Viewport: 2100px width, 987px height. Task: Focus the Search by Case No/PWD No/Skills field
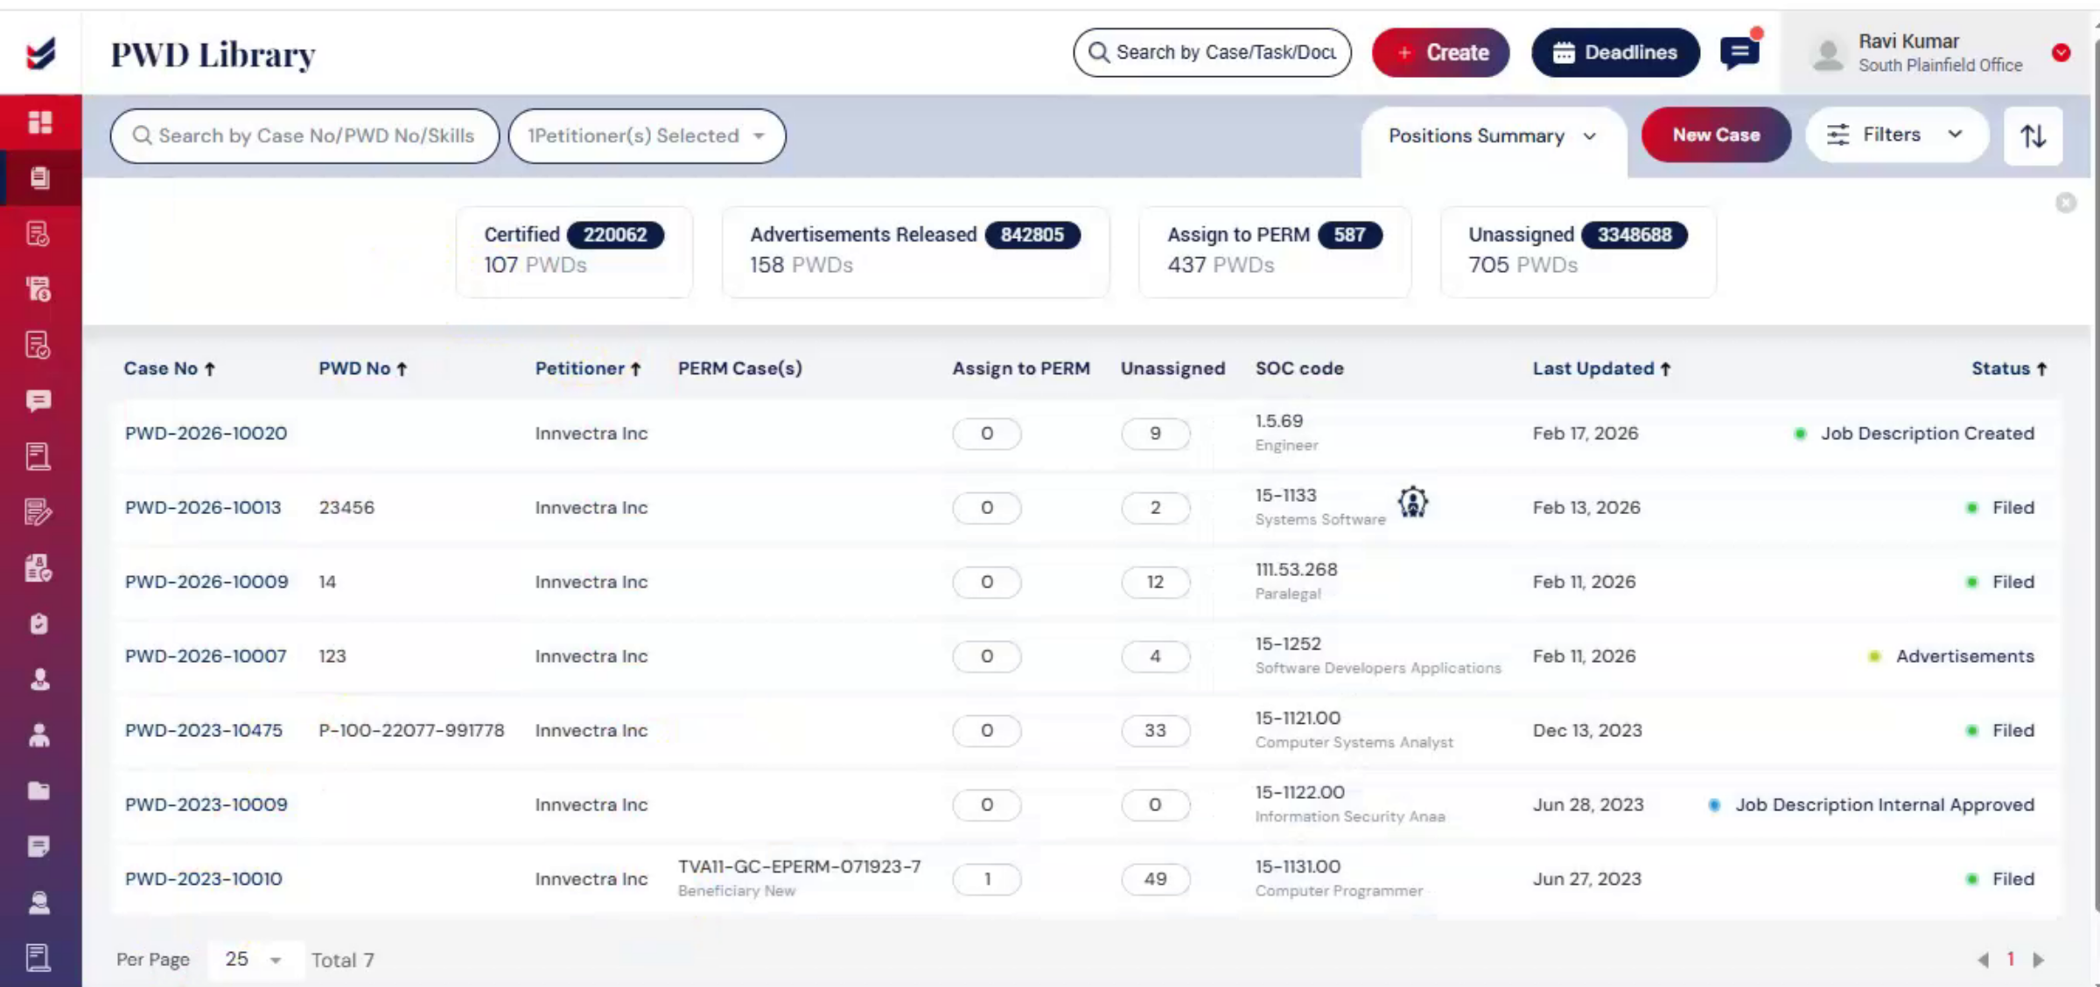(x=304, y=136)
